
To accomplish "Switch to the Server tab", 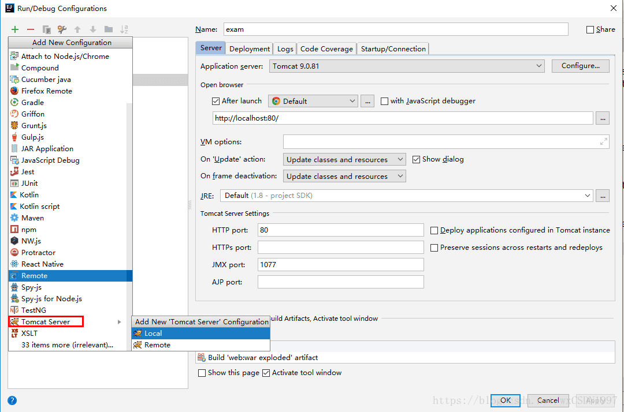I will [x=211, y=48].
